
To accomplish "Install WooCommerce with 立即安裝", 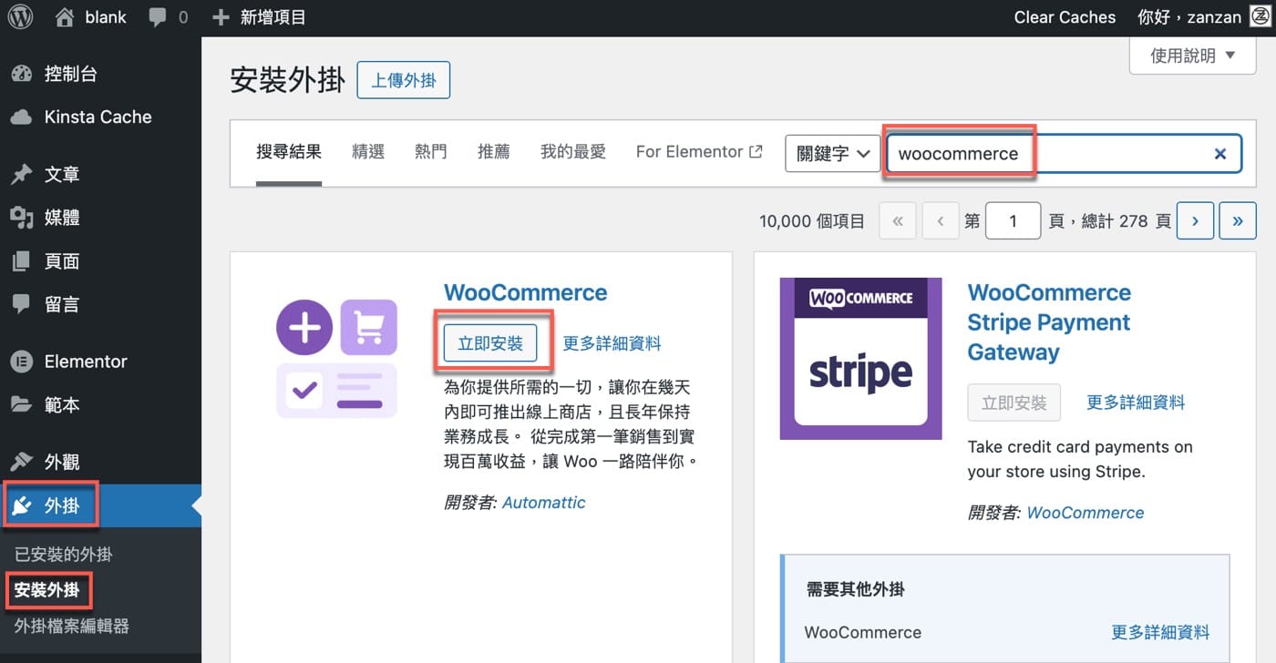I will (x=490, y=343).
